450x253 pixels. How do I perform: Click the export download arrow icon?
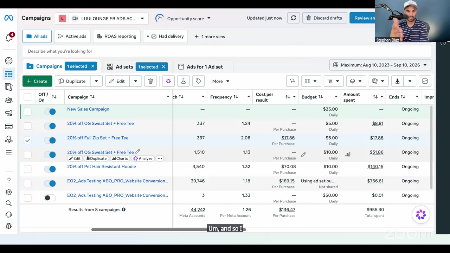click(397, 81)
